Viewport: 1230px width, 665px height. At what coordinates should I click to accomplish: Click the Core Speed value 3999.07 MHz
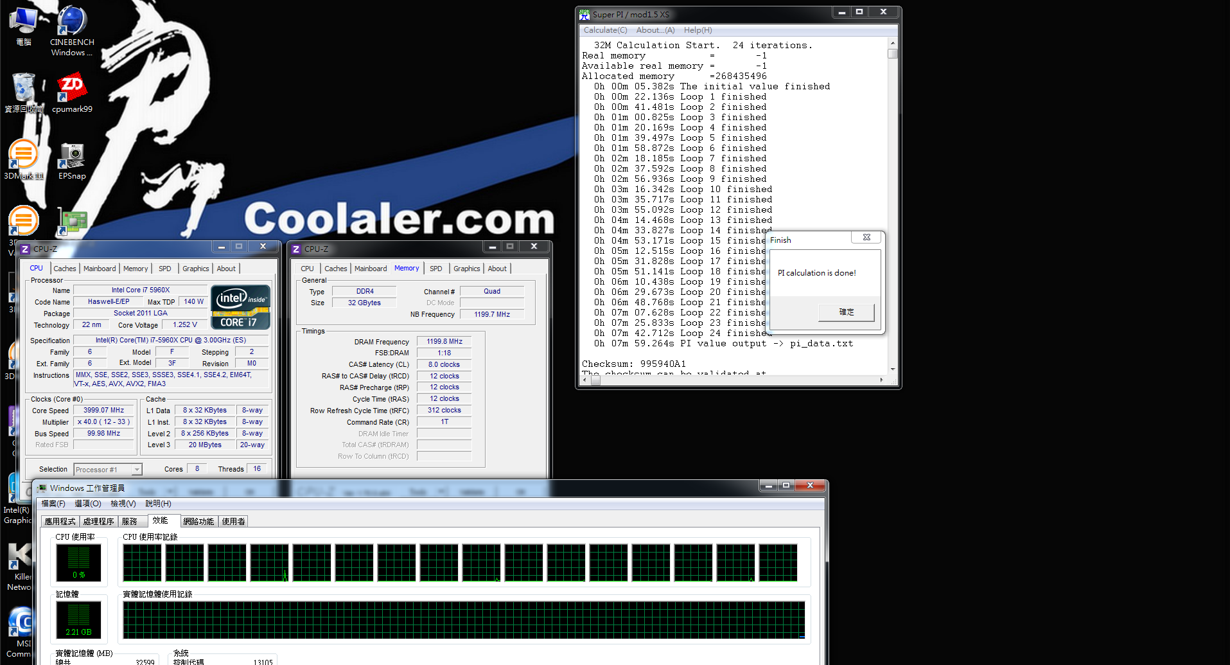pos(104,410)
